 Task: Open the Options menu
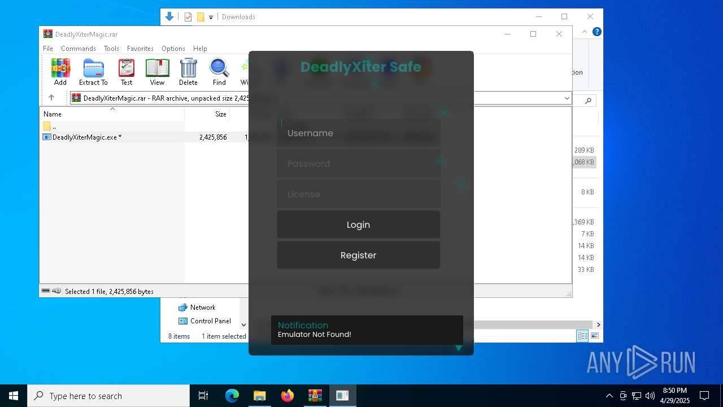173,49
